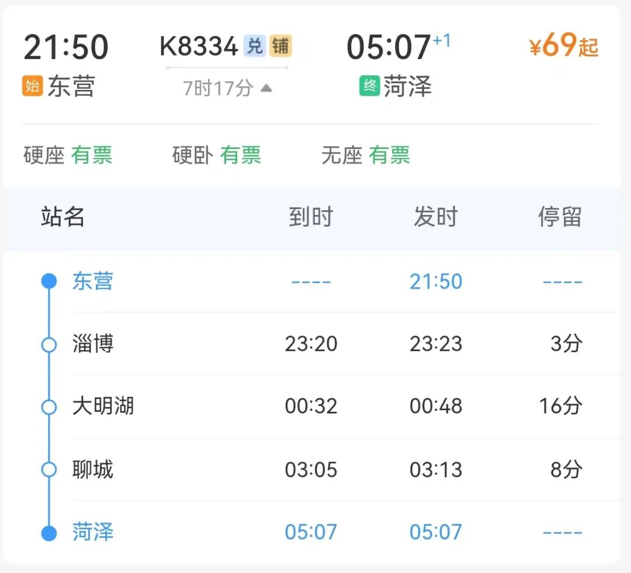Click the 停留 column header

[560, 217]
